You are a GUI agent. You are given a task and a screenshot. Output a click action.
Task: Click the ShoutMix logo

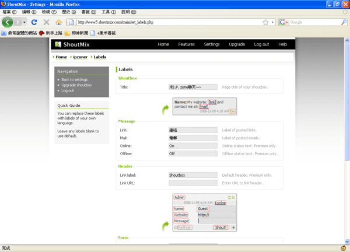coord(72,44)
